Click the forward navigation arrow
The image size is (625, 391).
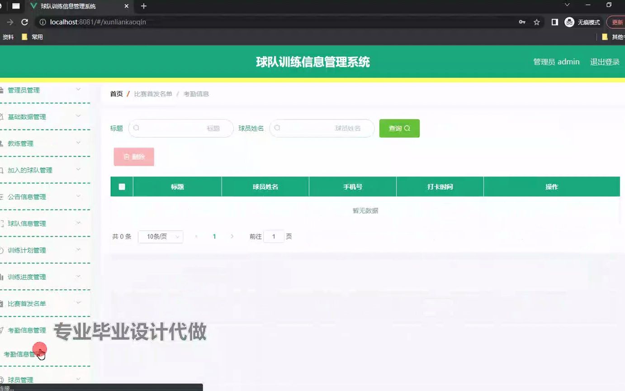pyautogui.click(x=9, y=22)
